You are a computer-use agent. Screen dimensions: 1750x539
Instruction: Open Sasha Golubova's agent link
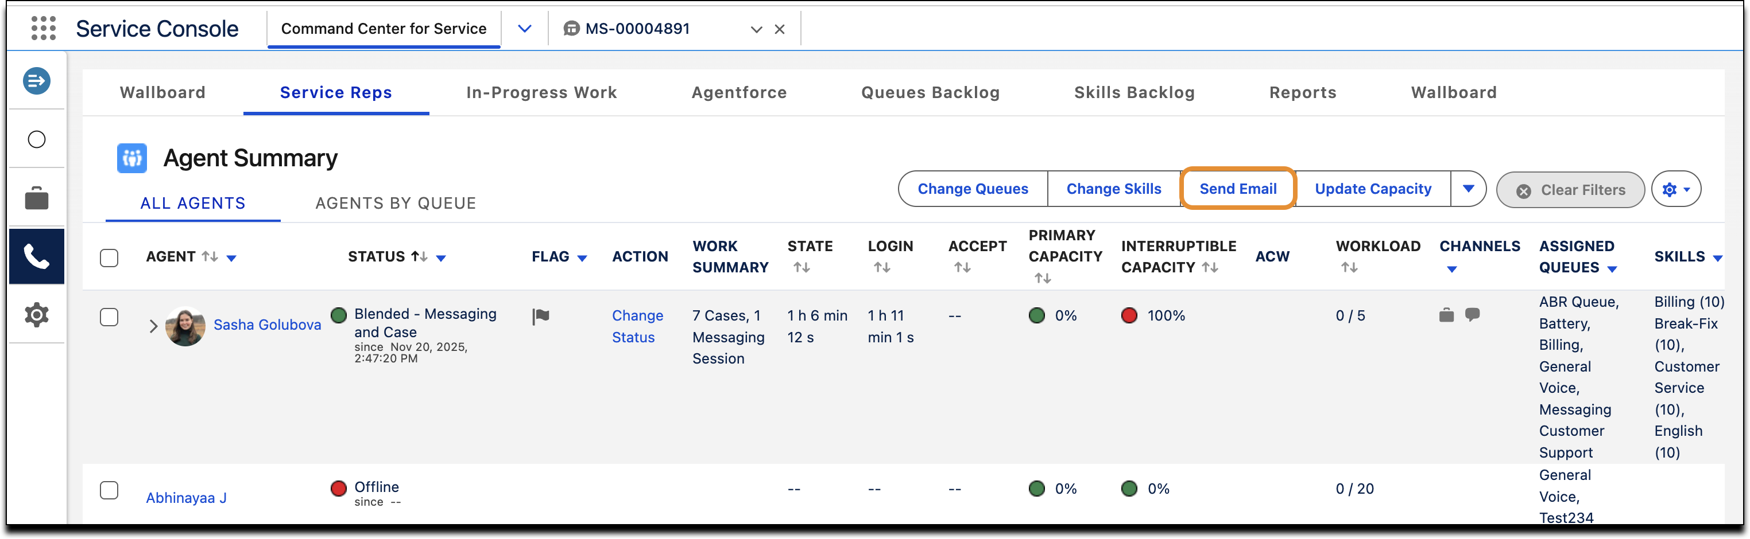pos(267,325)
